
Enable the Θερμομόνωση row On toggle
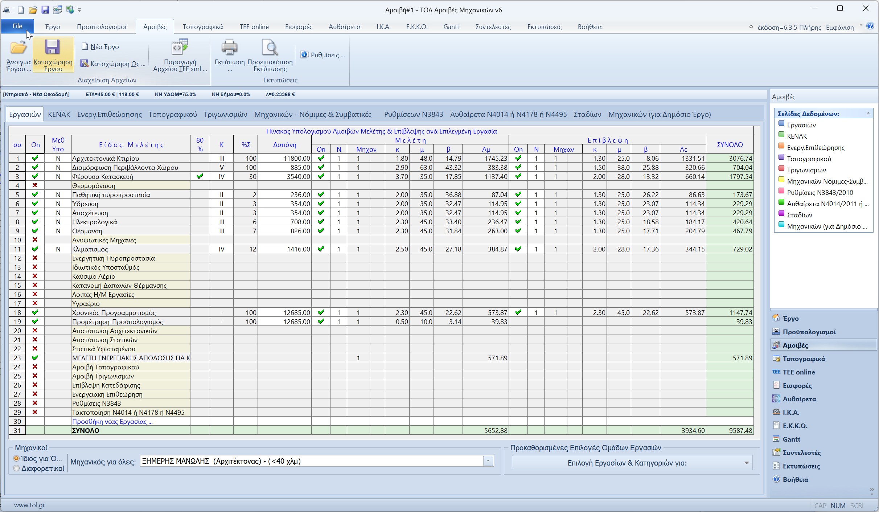pyautogui.click(x=35, y=185)
